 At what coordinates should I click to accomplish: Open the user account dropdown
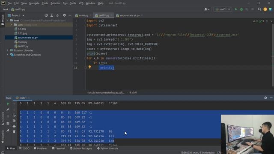coord(207,9)
